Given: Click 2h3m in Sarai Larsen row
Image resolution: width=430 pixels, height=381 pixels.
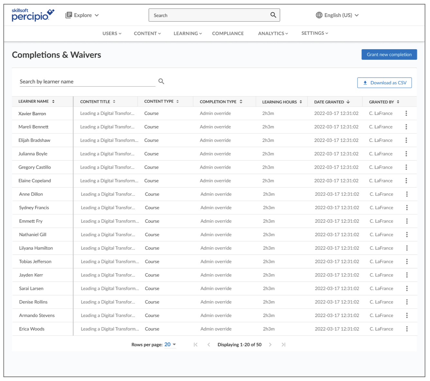Looking at the screenshot, I should coord(269,289).
